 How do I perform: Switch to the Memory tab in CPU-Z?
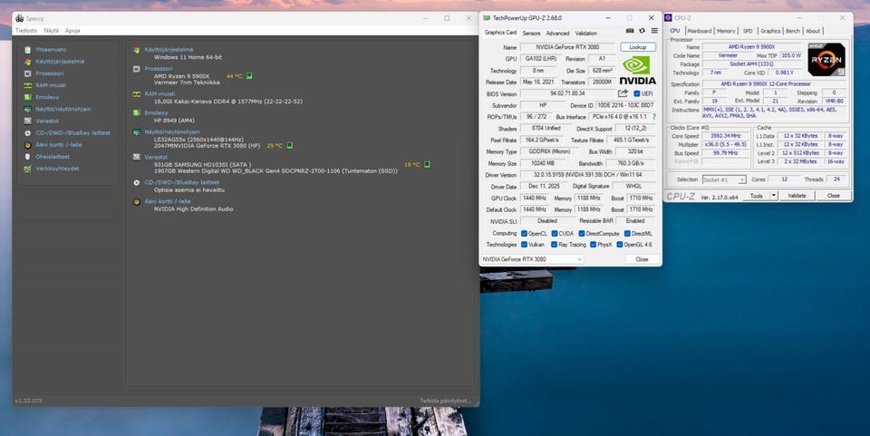click(726, 31)
